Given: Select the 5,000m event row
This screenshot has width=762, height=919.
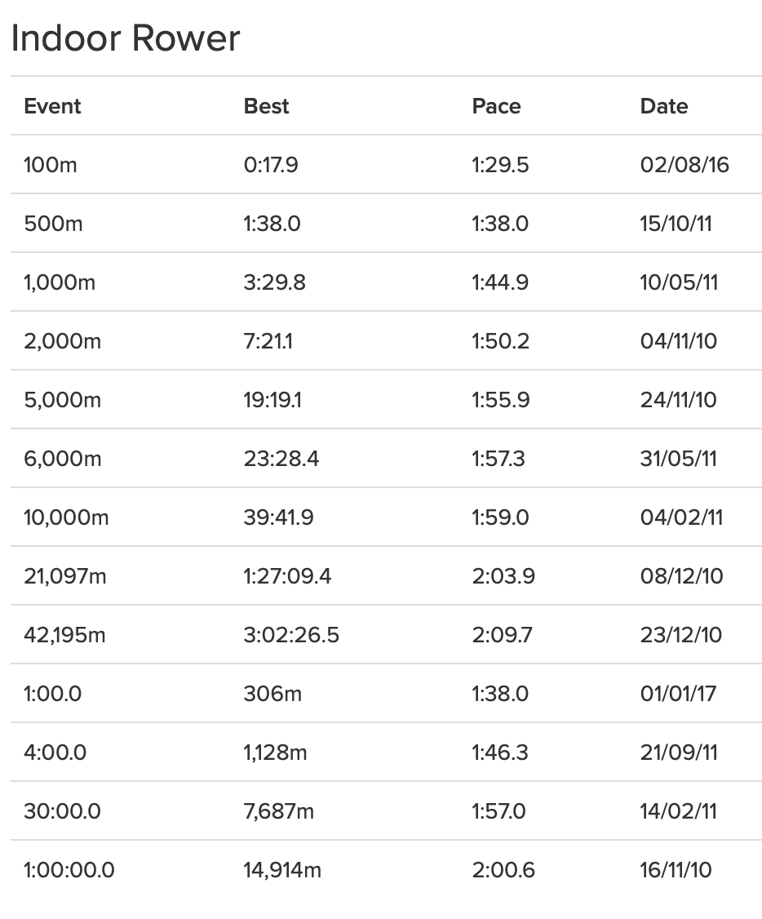Looking at the screenshot, I should [386, 400].
